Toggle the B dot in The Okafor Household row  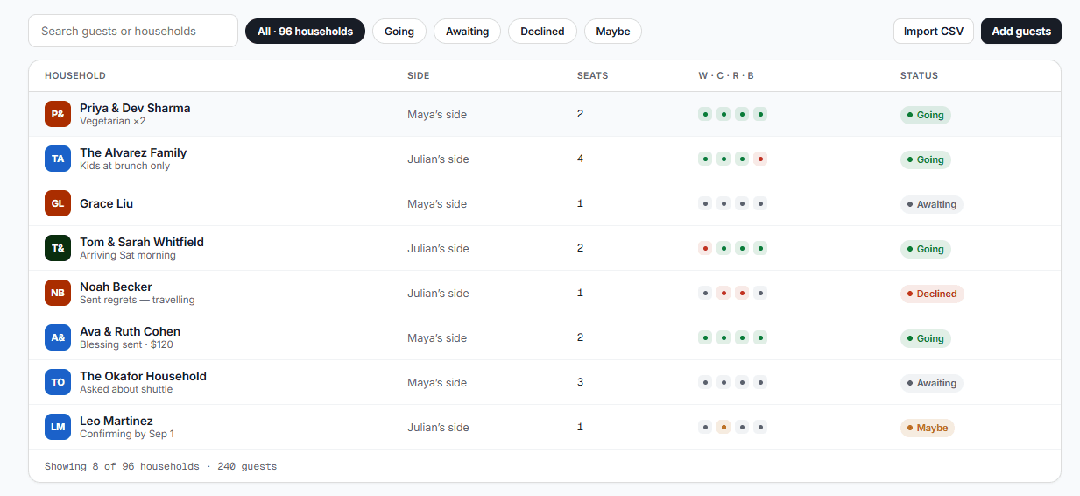click(760, 382)
